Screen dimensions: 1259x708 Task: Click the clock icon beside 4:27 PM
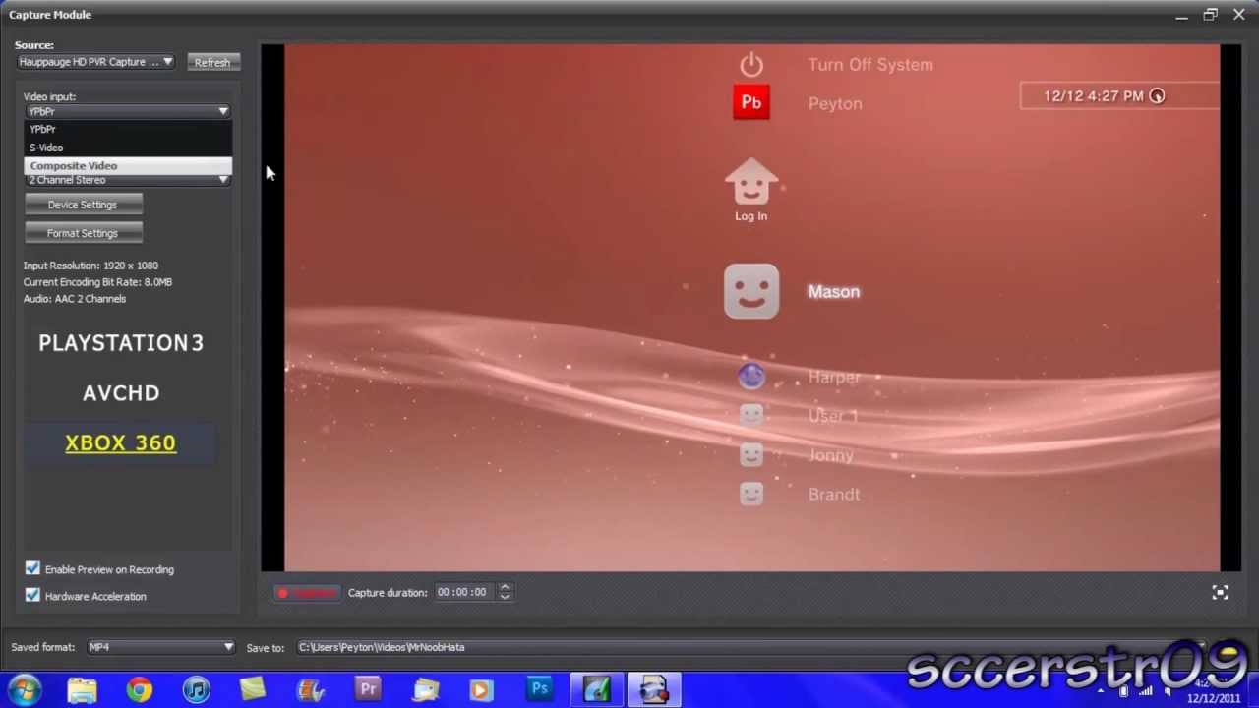pyautogui.click(x=1157, y=96)
